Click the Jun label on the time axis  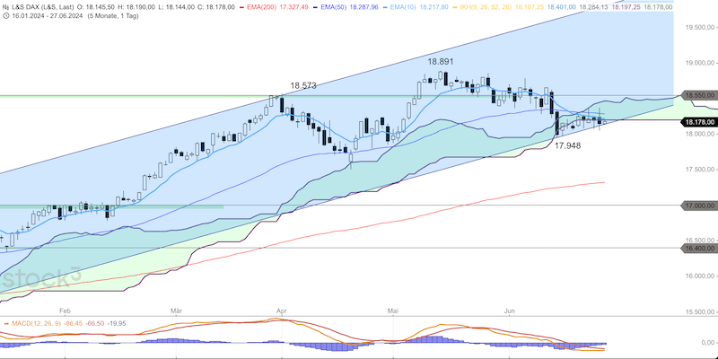[x=510, y=311]
